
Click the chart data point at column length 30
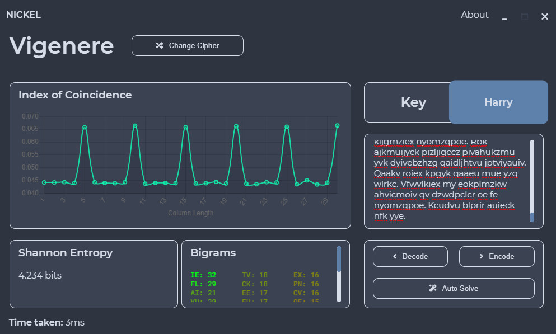click(x=337, y=125)
